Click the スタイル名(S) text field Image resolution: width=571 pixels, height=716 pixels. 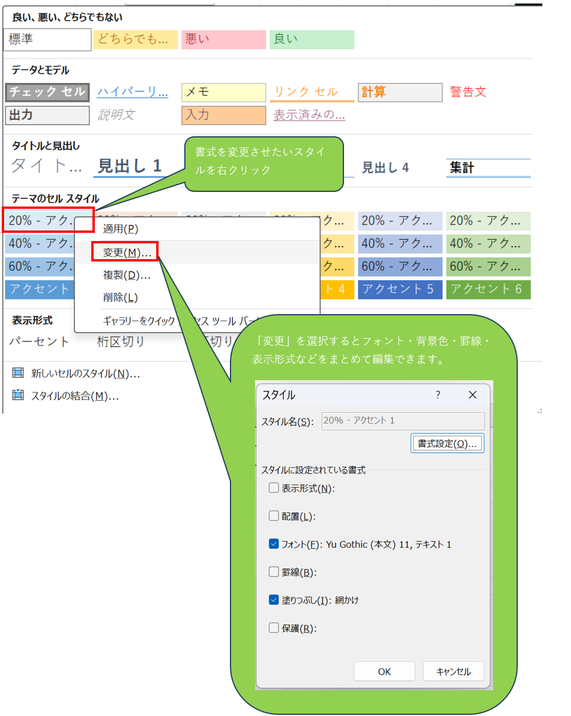(x=403, y=421)
